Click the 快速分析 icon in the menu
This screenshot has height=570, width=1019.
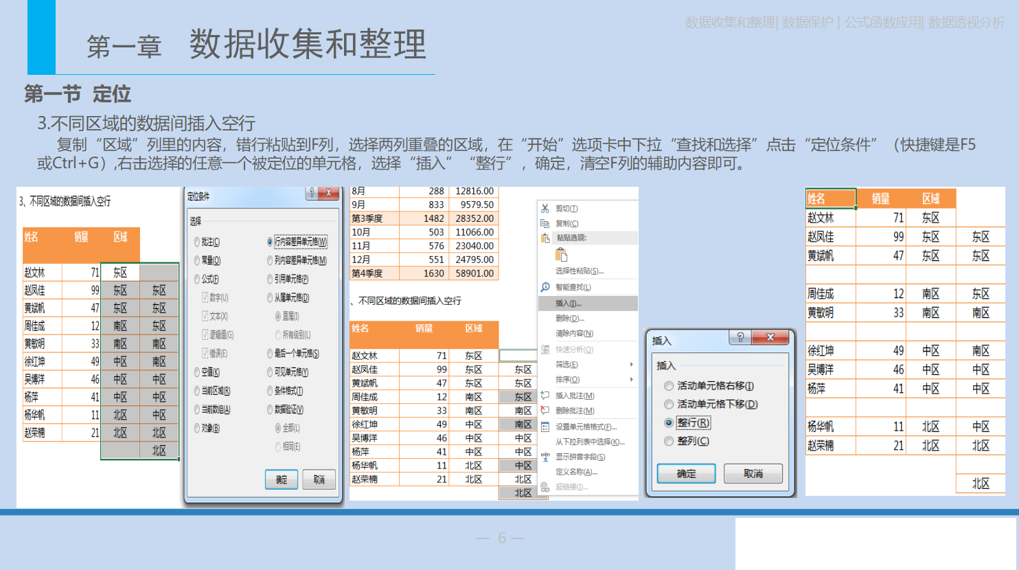545,350
